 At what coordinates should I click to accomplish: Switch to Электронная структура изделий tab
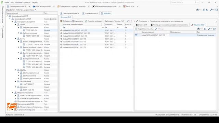[73, 6]
